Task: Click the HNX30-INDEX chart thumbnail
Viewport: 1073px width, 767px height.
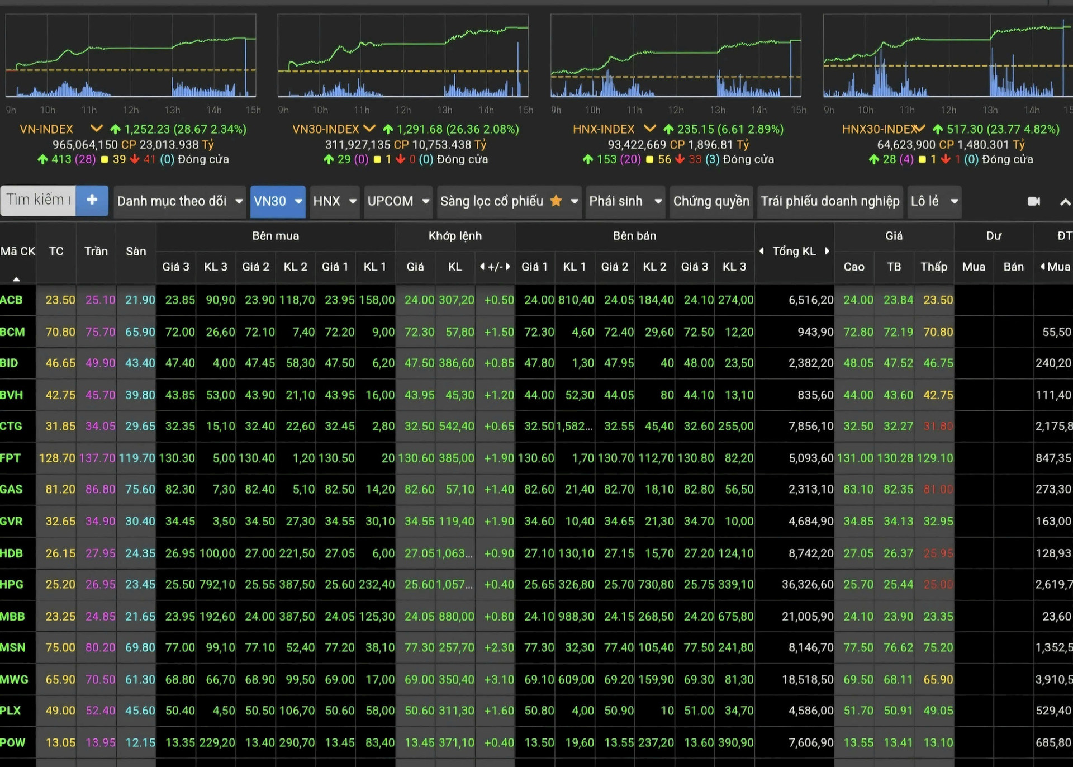Action: pyautogui.click(x=948, y=55)
